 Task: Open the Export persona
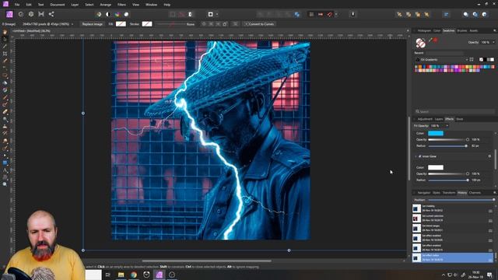pos(51,14)
